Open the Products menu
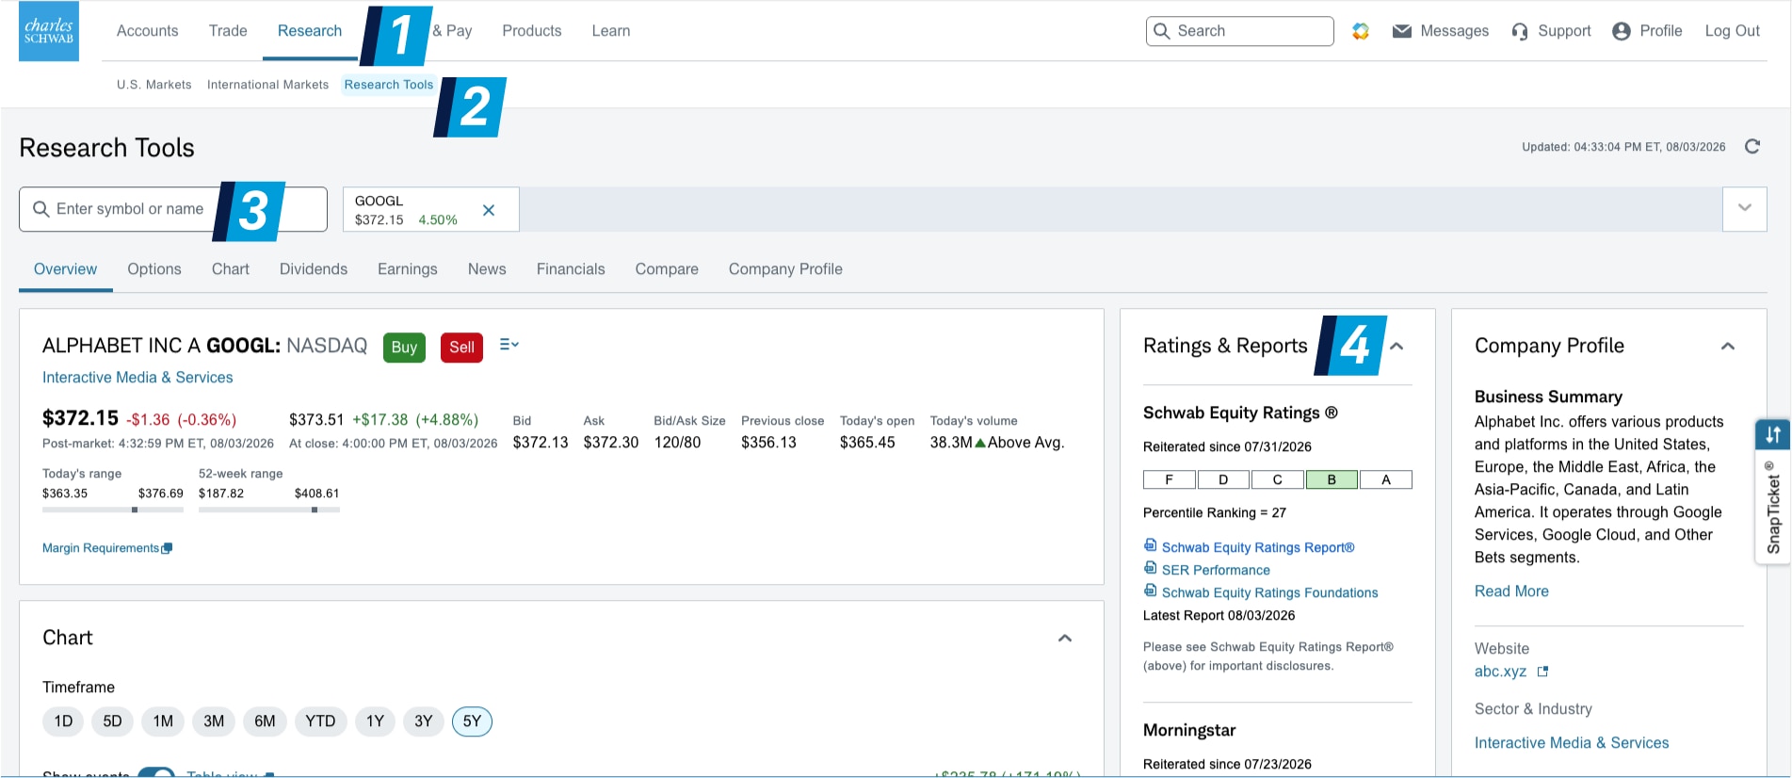 click(532, 31)
